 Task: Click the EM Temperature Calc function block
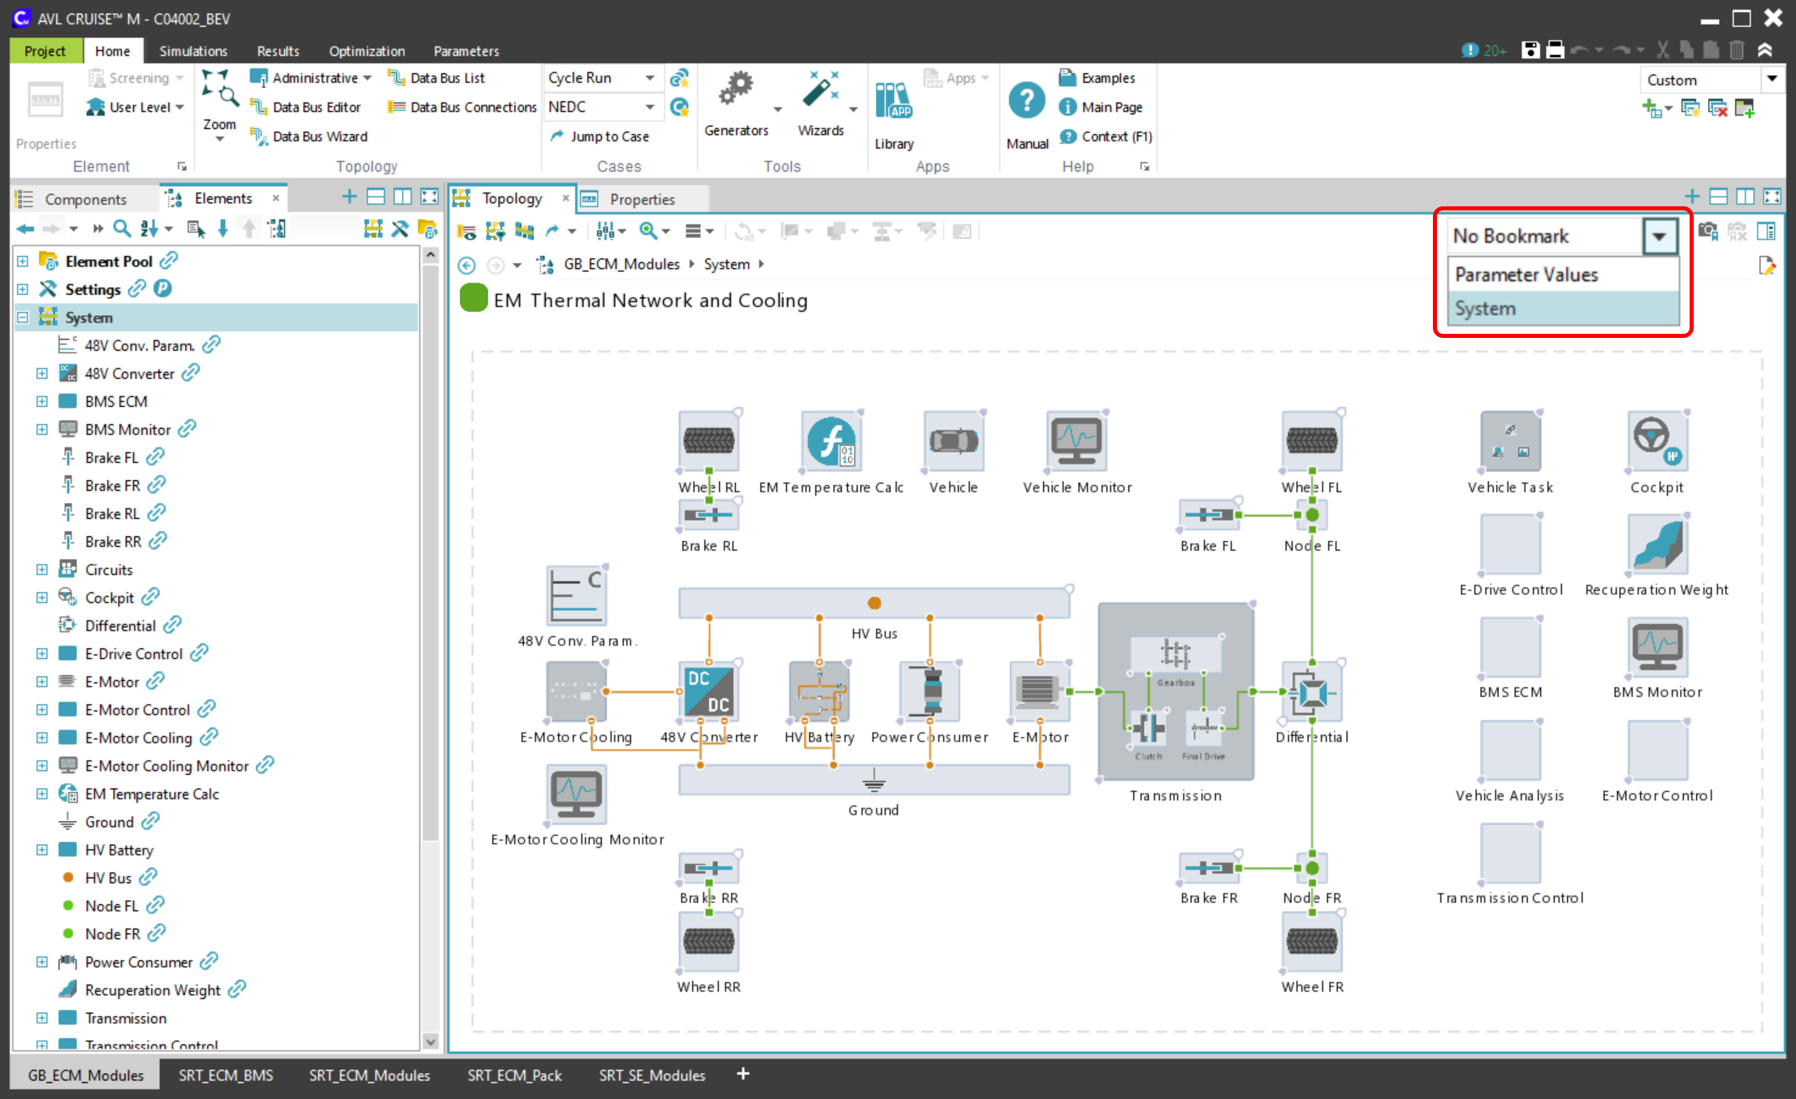pyautogui.click(x=830, y=443)
